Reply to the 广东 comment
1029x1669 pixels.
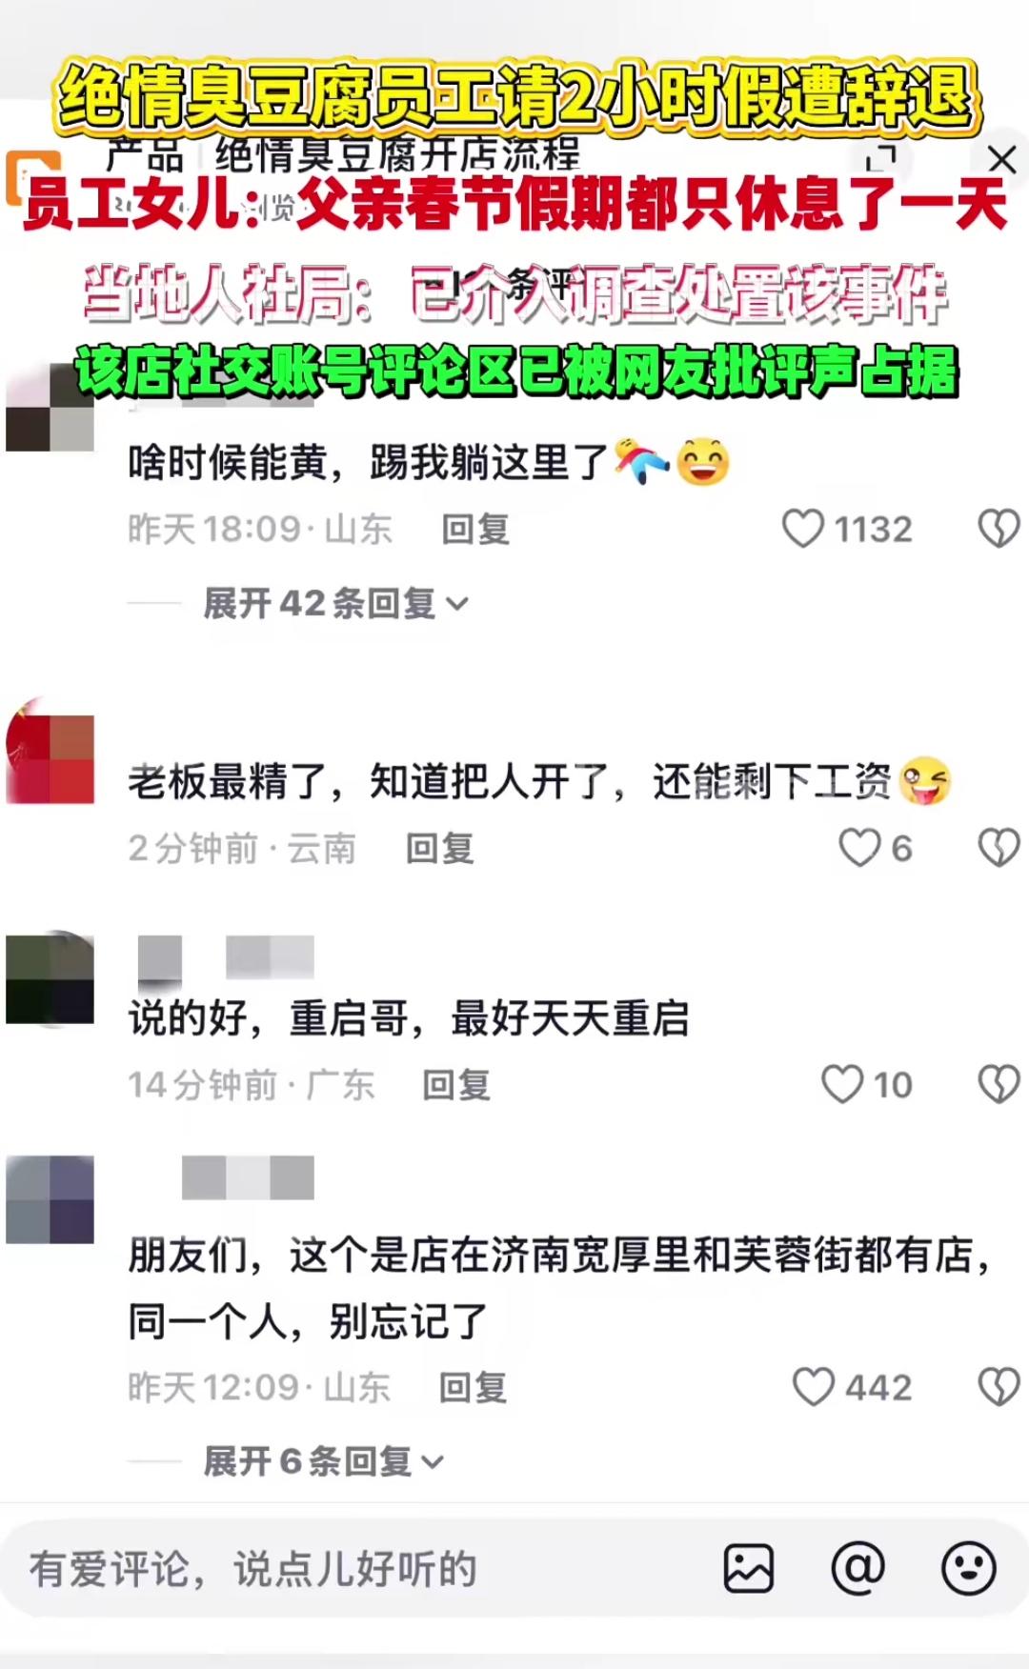456,1084
